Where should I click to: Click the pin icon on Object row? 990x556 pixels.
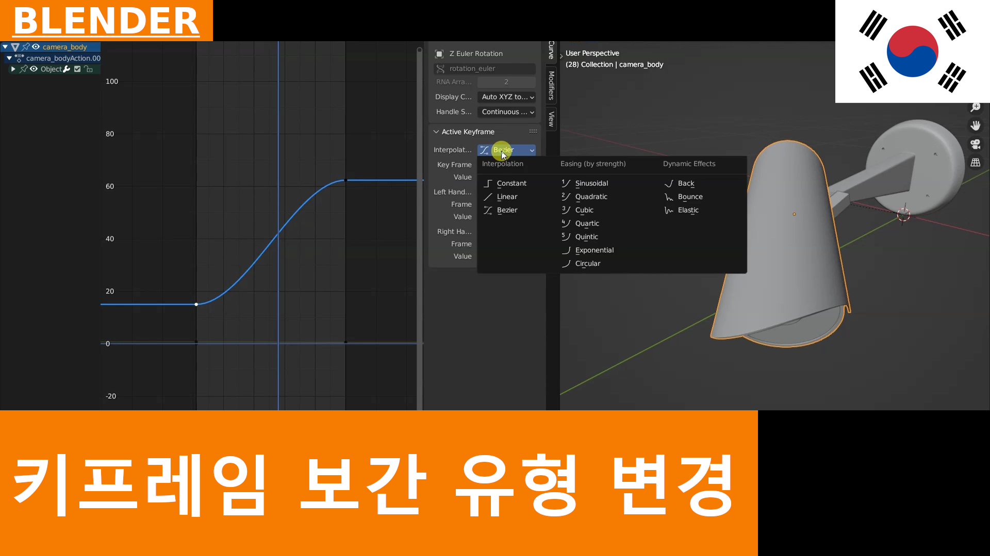pyautogui.click(x=23, y=69)
